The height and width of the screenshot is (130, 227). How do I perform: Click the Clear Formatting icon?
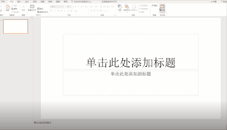(x=87, y=7)
